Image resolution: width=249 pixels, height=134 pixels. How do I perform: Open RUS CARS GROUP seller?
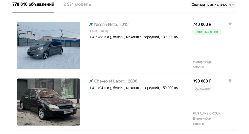[206, 113]
